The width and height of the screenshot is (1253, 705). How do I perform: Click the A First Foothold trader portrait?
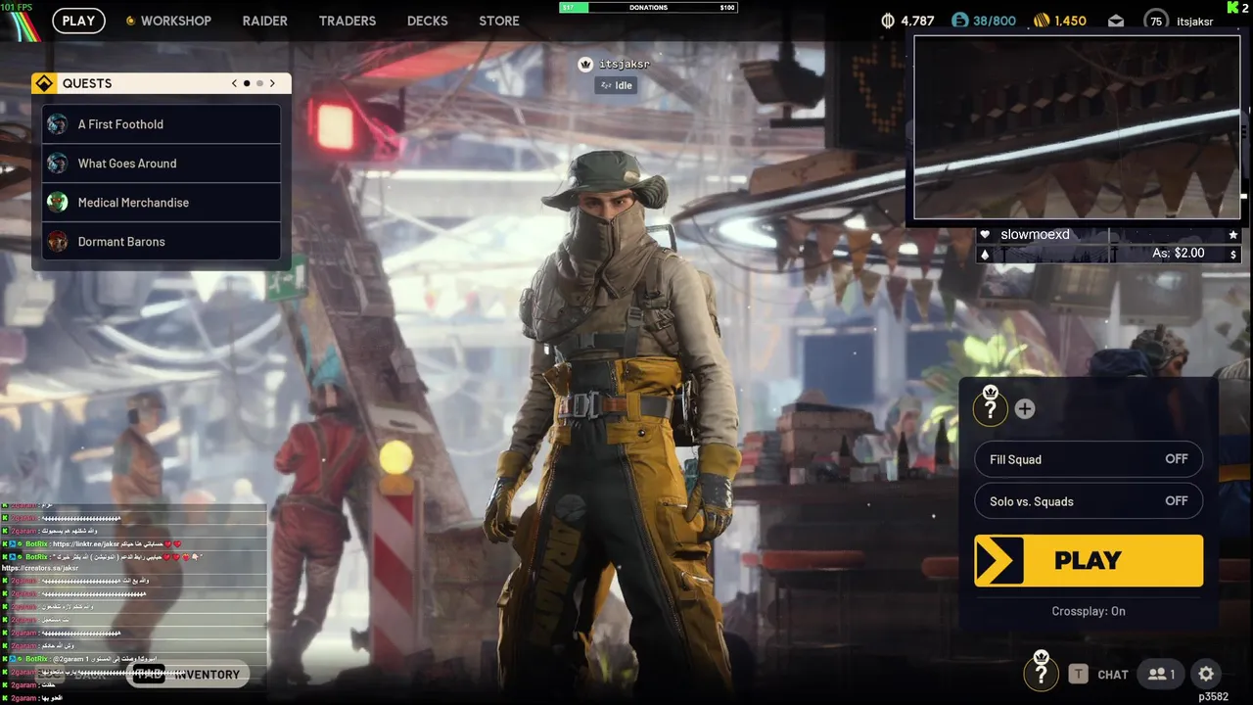(x=58, y=124)
